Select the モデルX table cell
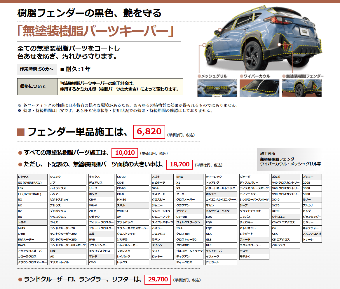340x289 pixels. 254,257
